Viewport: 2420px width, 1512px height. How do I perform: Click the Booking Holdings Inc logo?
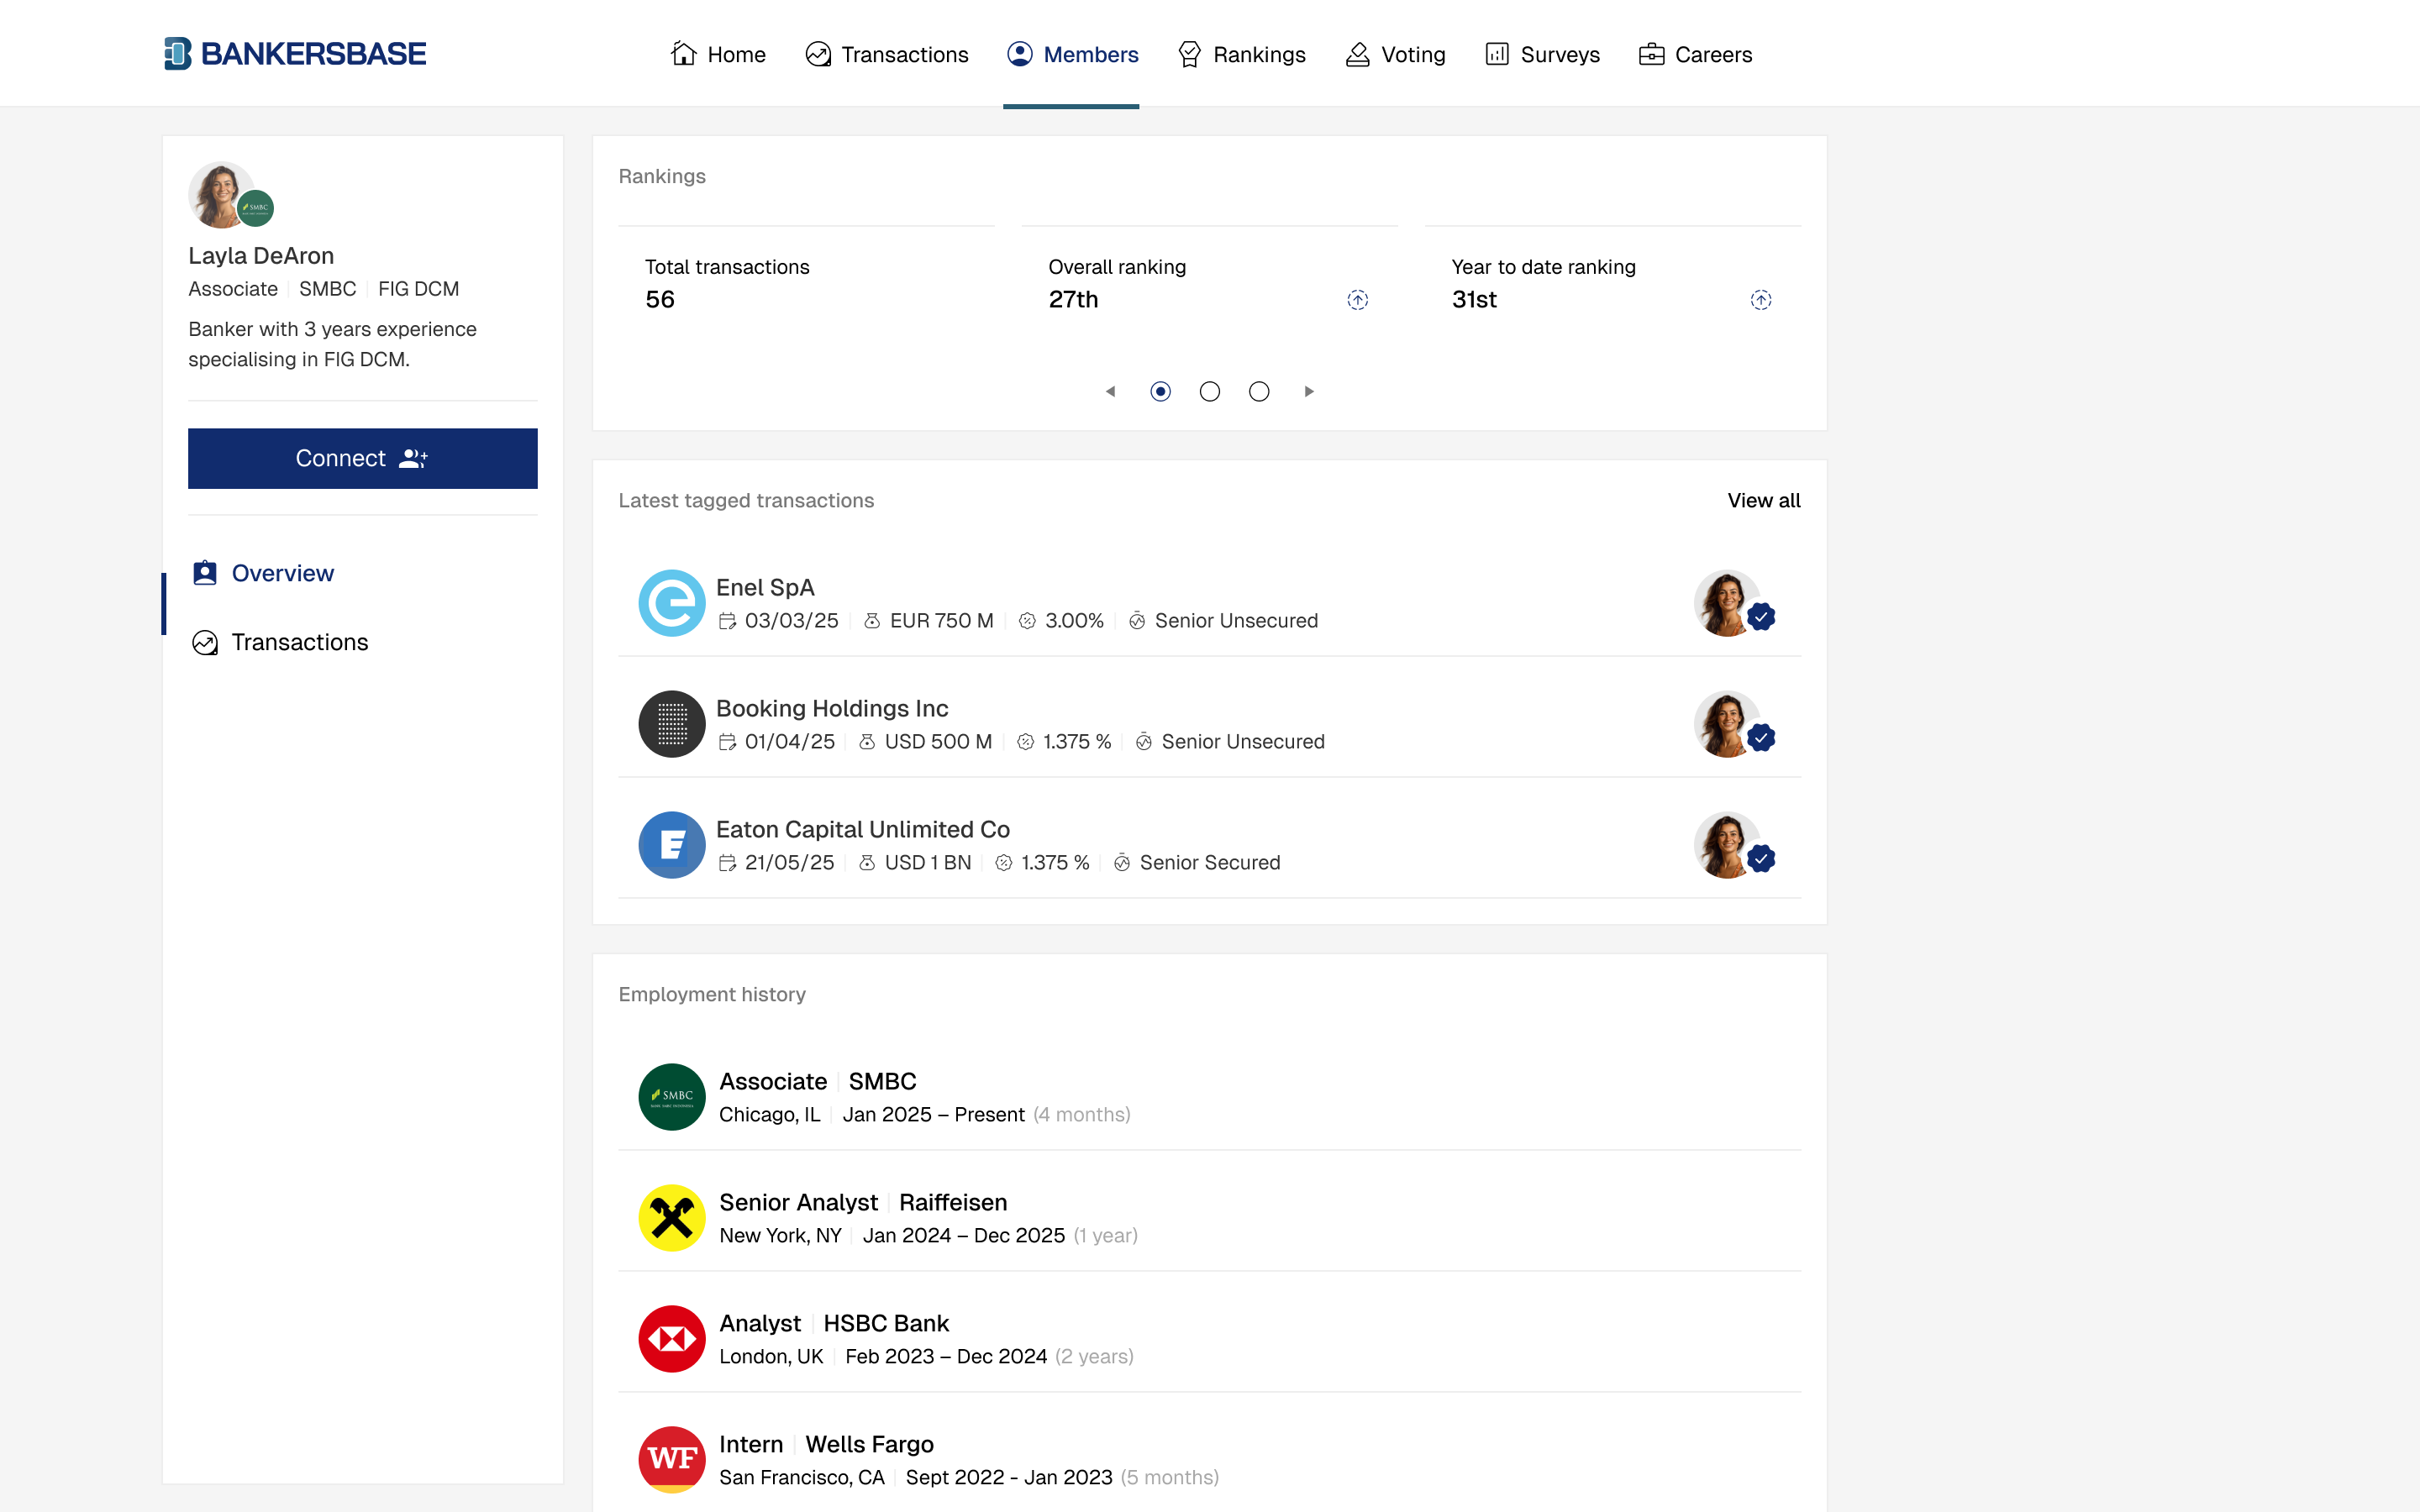672,724
